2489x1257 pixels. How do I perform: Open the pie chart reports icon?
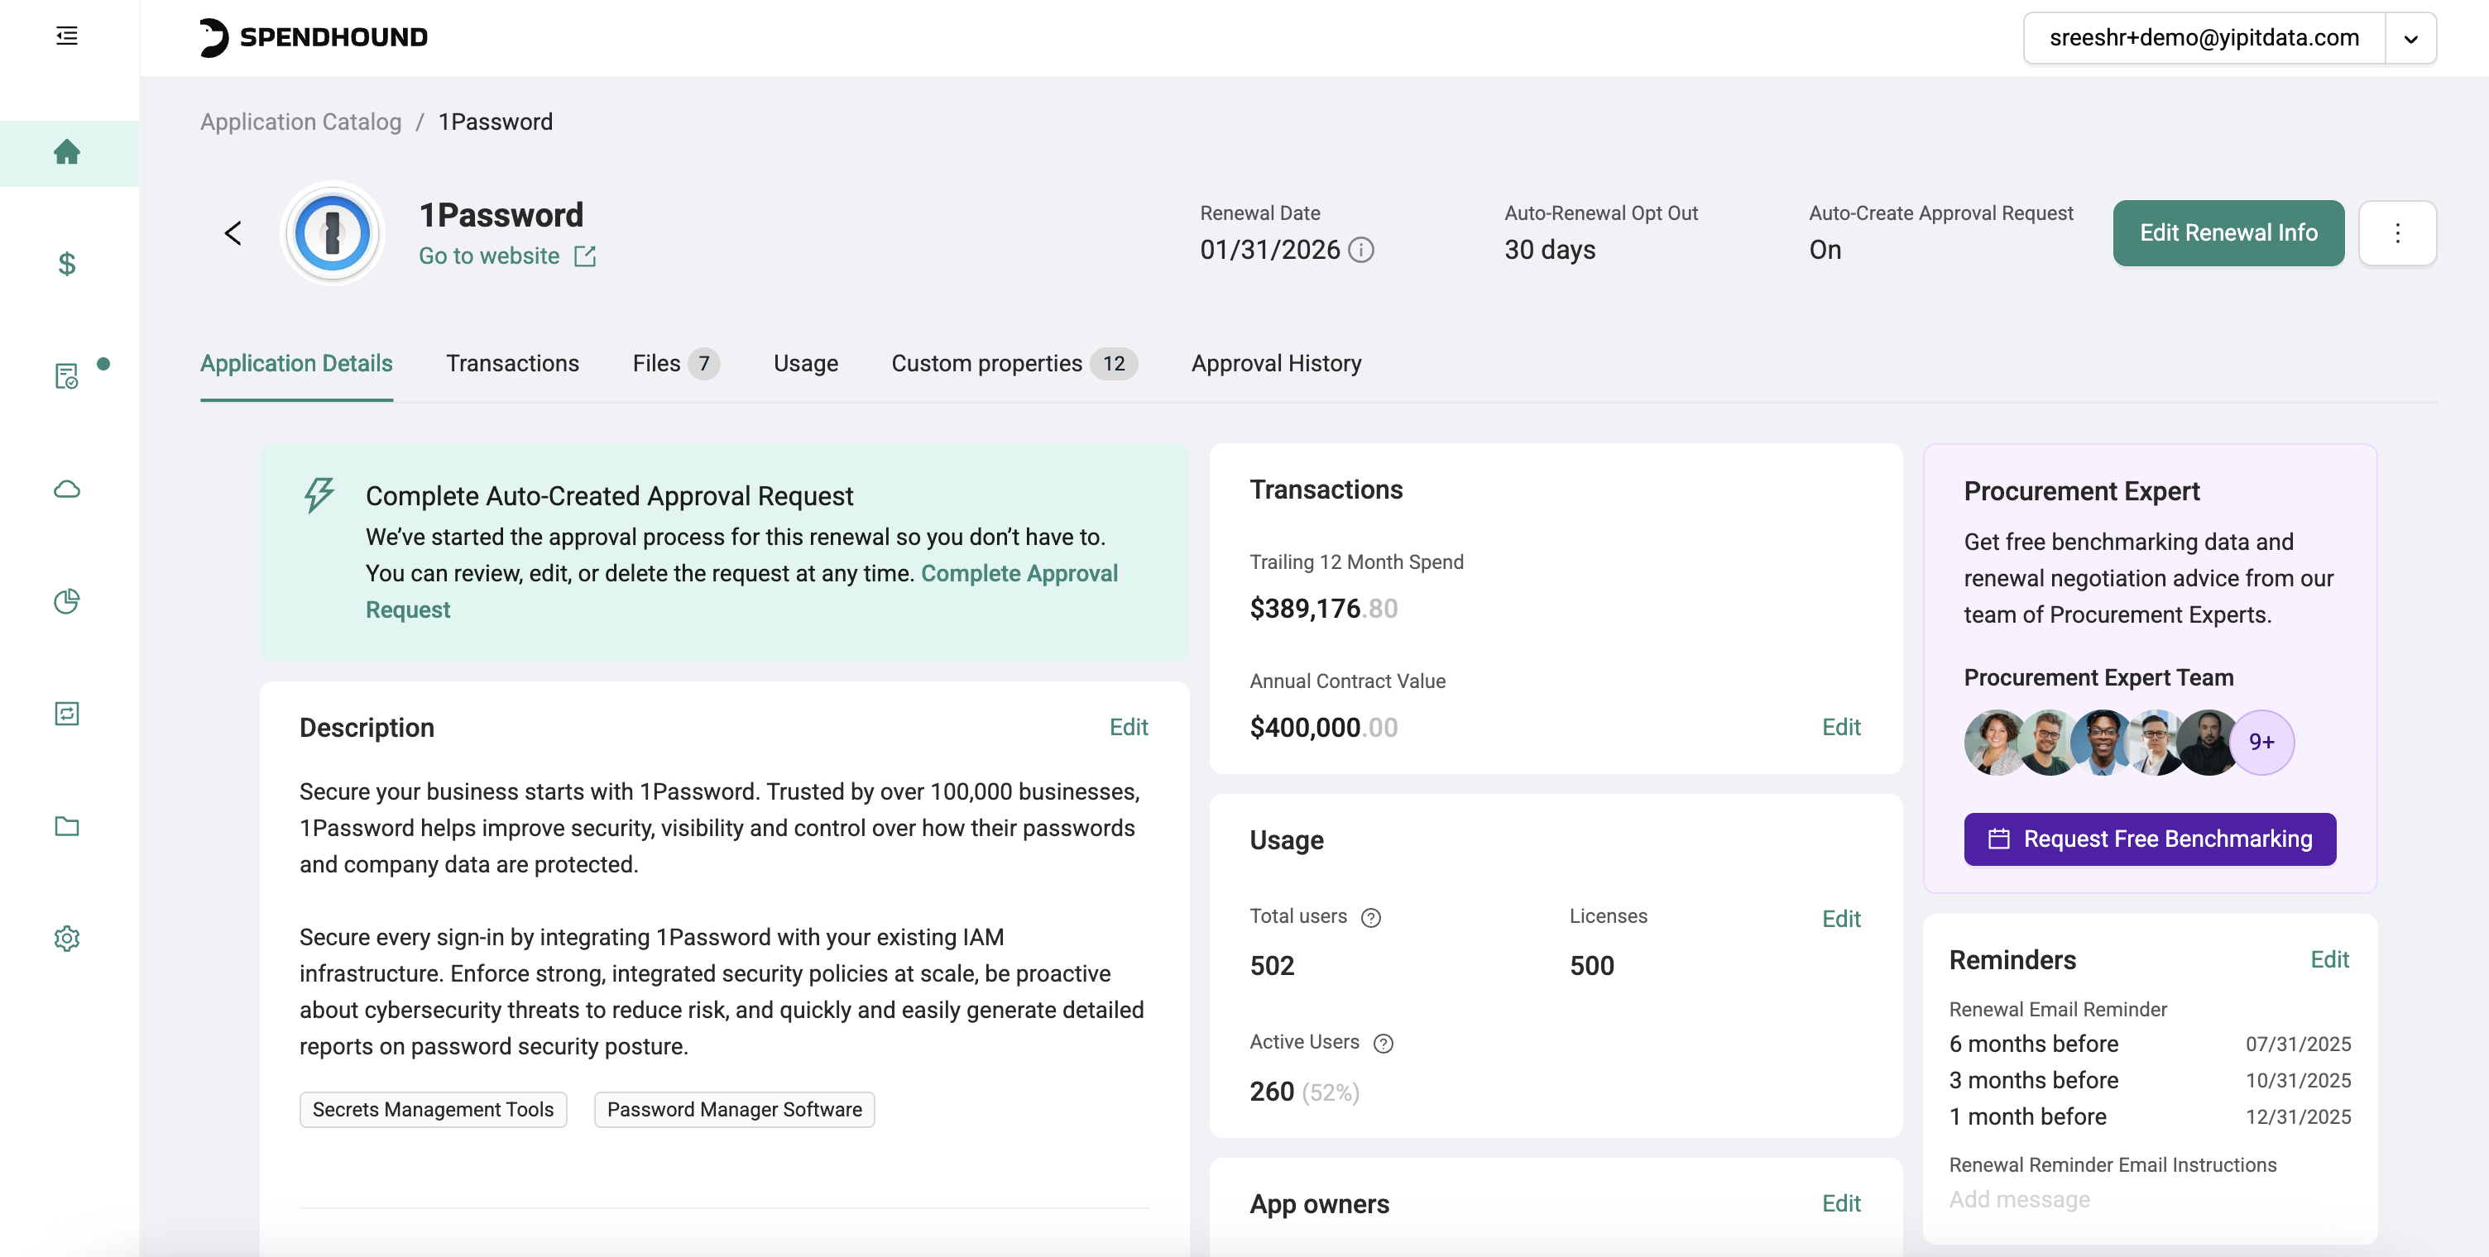[x=67, y=601]
